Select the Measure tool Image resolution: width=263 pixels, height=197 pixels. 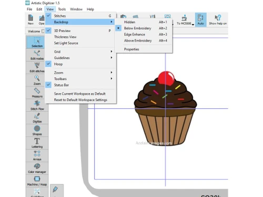pos(37,92)
